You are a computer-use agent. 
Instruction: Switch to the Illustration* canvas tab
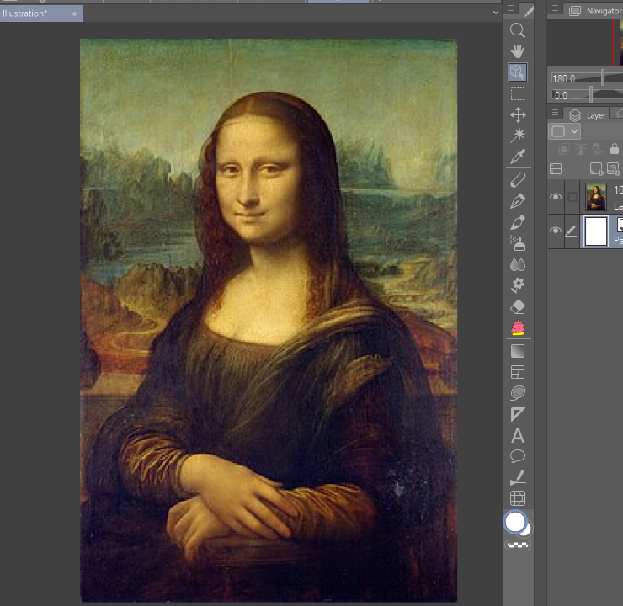coord(41,13)
